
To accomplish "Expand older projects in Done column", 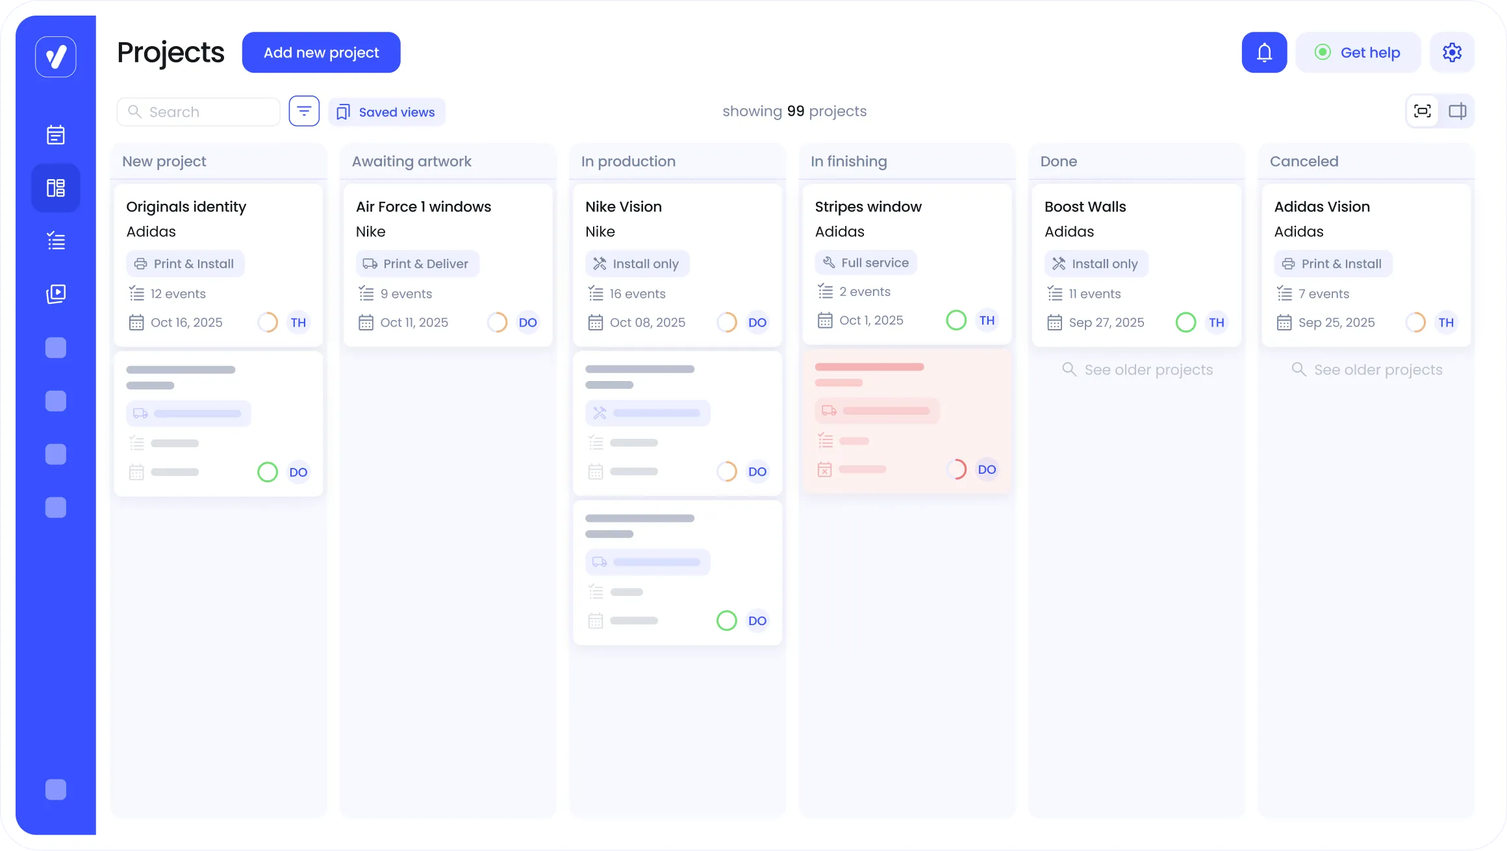I will [x=1137, y=369].
